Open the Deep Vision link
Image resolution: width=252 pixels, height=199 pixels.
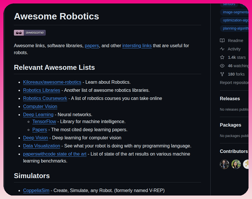point(36,138)
